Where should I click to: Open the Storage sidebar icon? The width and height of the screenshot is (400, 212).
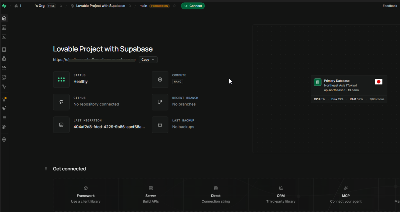4,68
